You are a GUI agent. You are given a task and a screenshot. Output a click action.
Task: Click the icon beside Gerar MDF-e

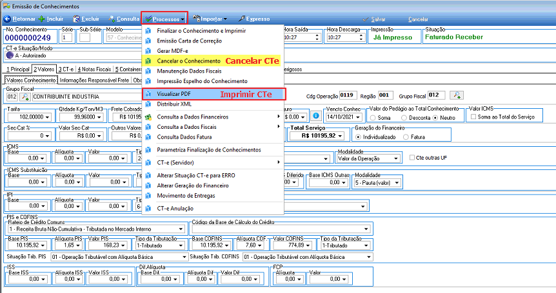(148, 51)
